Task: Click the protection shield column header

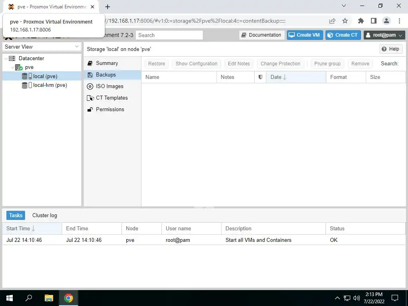Action: [x=260, y=77]
